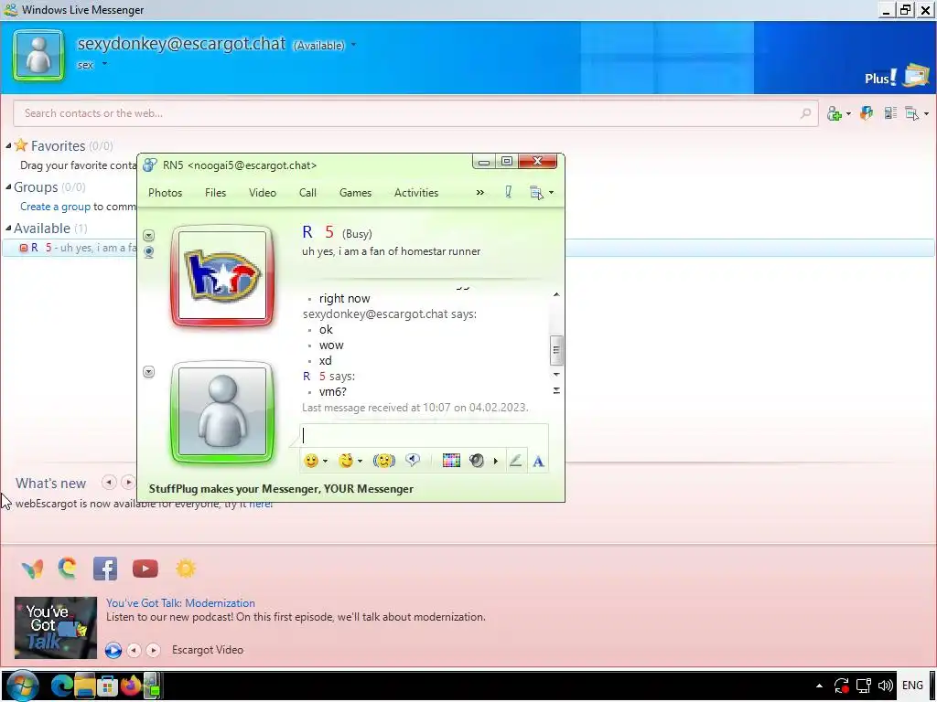Click the colorful cube layout icon
Screen dimensions: 937x702
867,112
